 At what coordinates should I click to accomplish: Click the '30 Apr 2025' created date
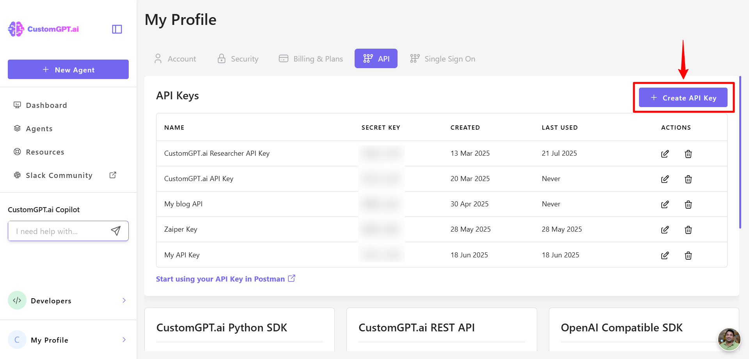[x=470, y=204]
